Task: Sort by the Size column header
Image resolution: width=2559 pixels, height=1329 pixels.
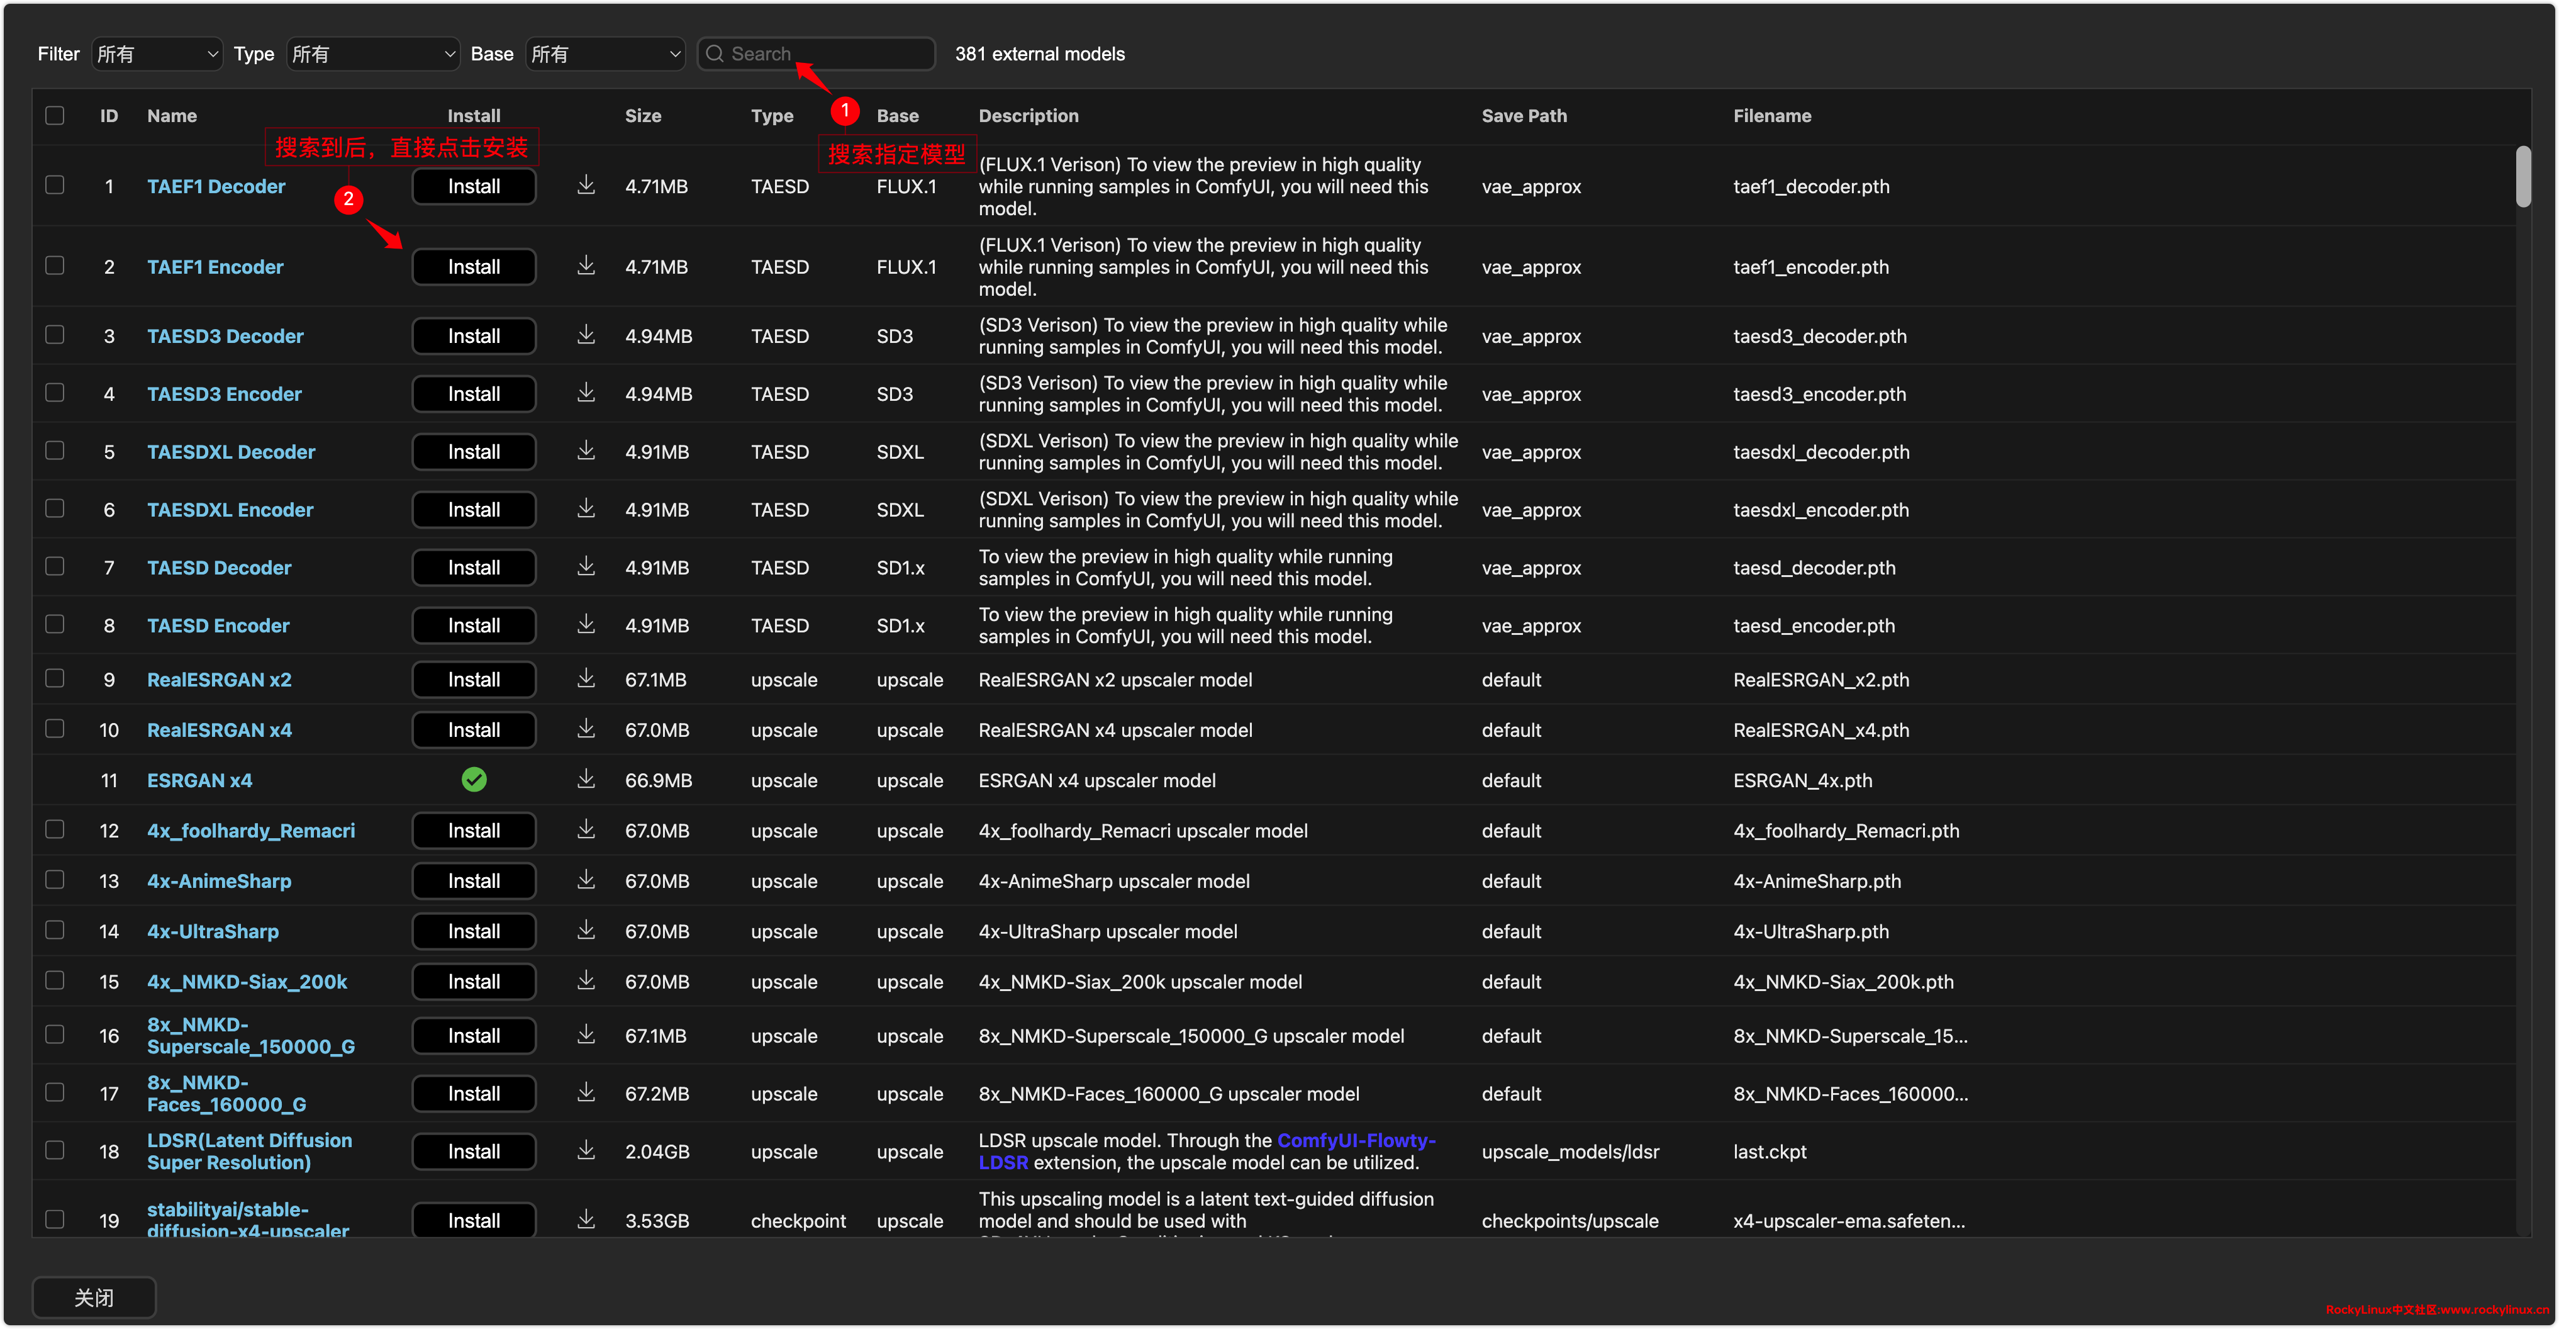Action: point(643,115)
